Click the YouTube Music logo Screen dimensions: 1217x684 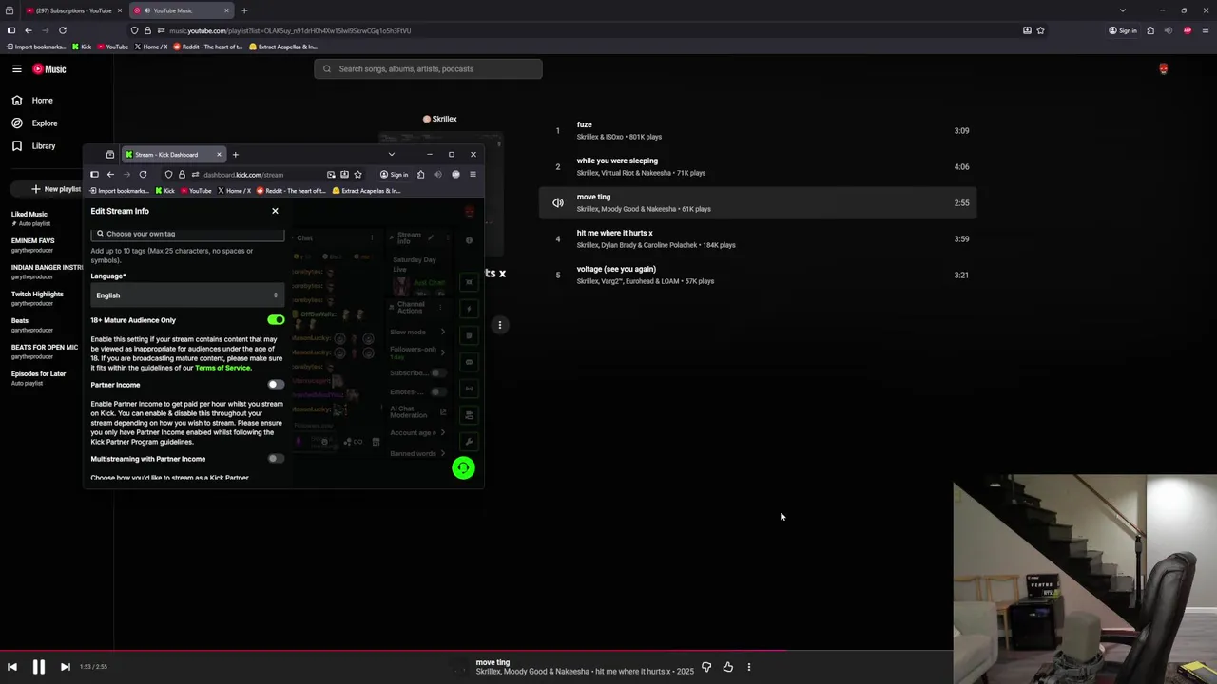[x=49, y=68]
